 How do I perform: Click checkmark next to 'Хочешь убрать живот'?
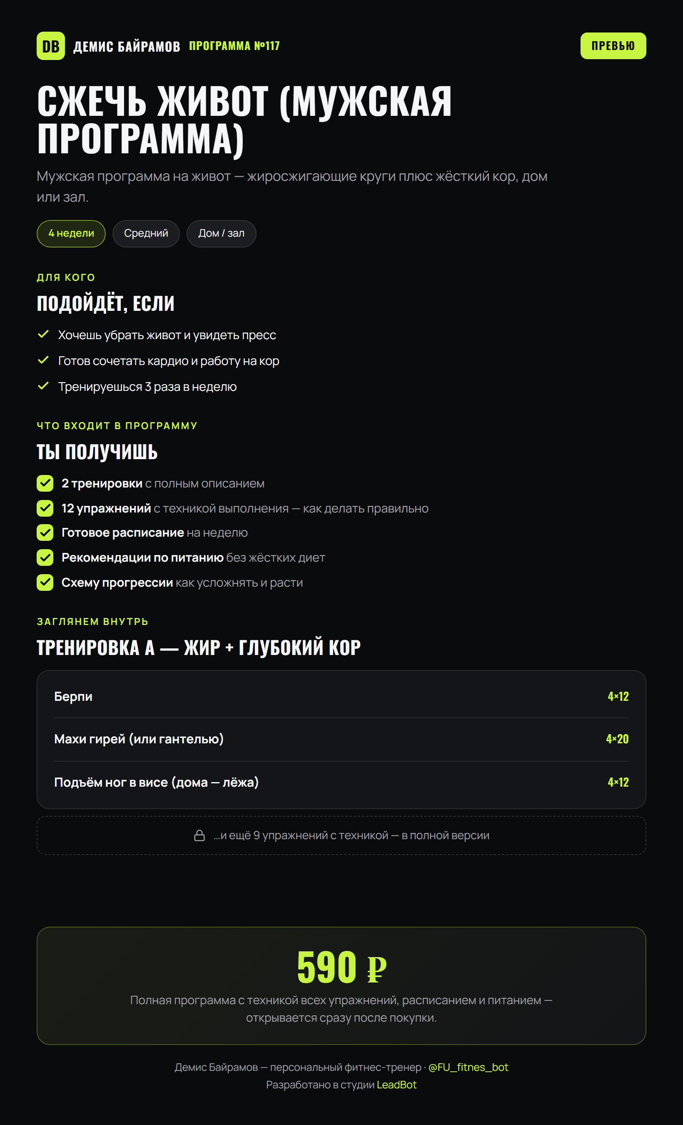click(43, 334)
